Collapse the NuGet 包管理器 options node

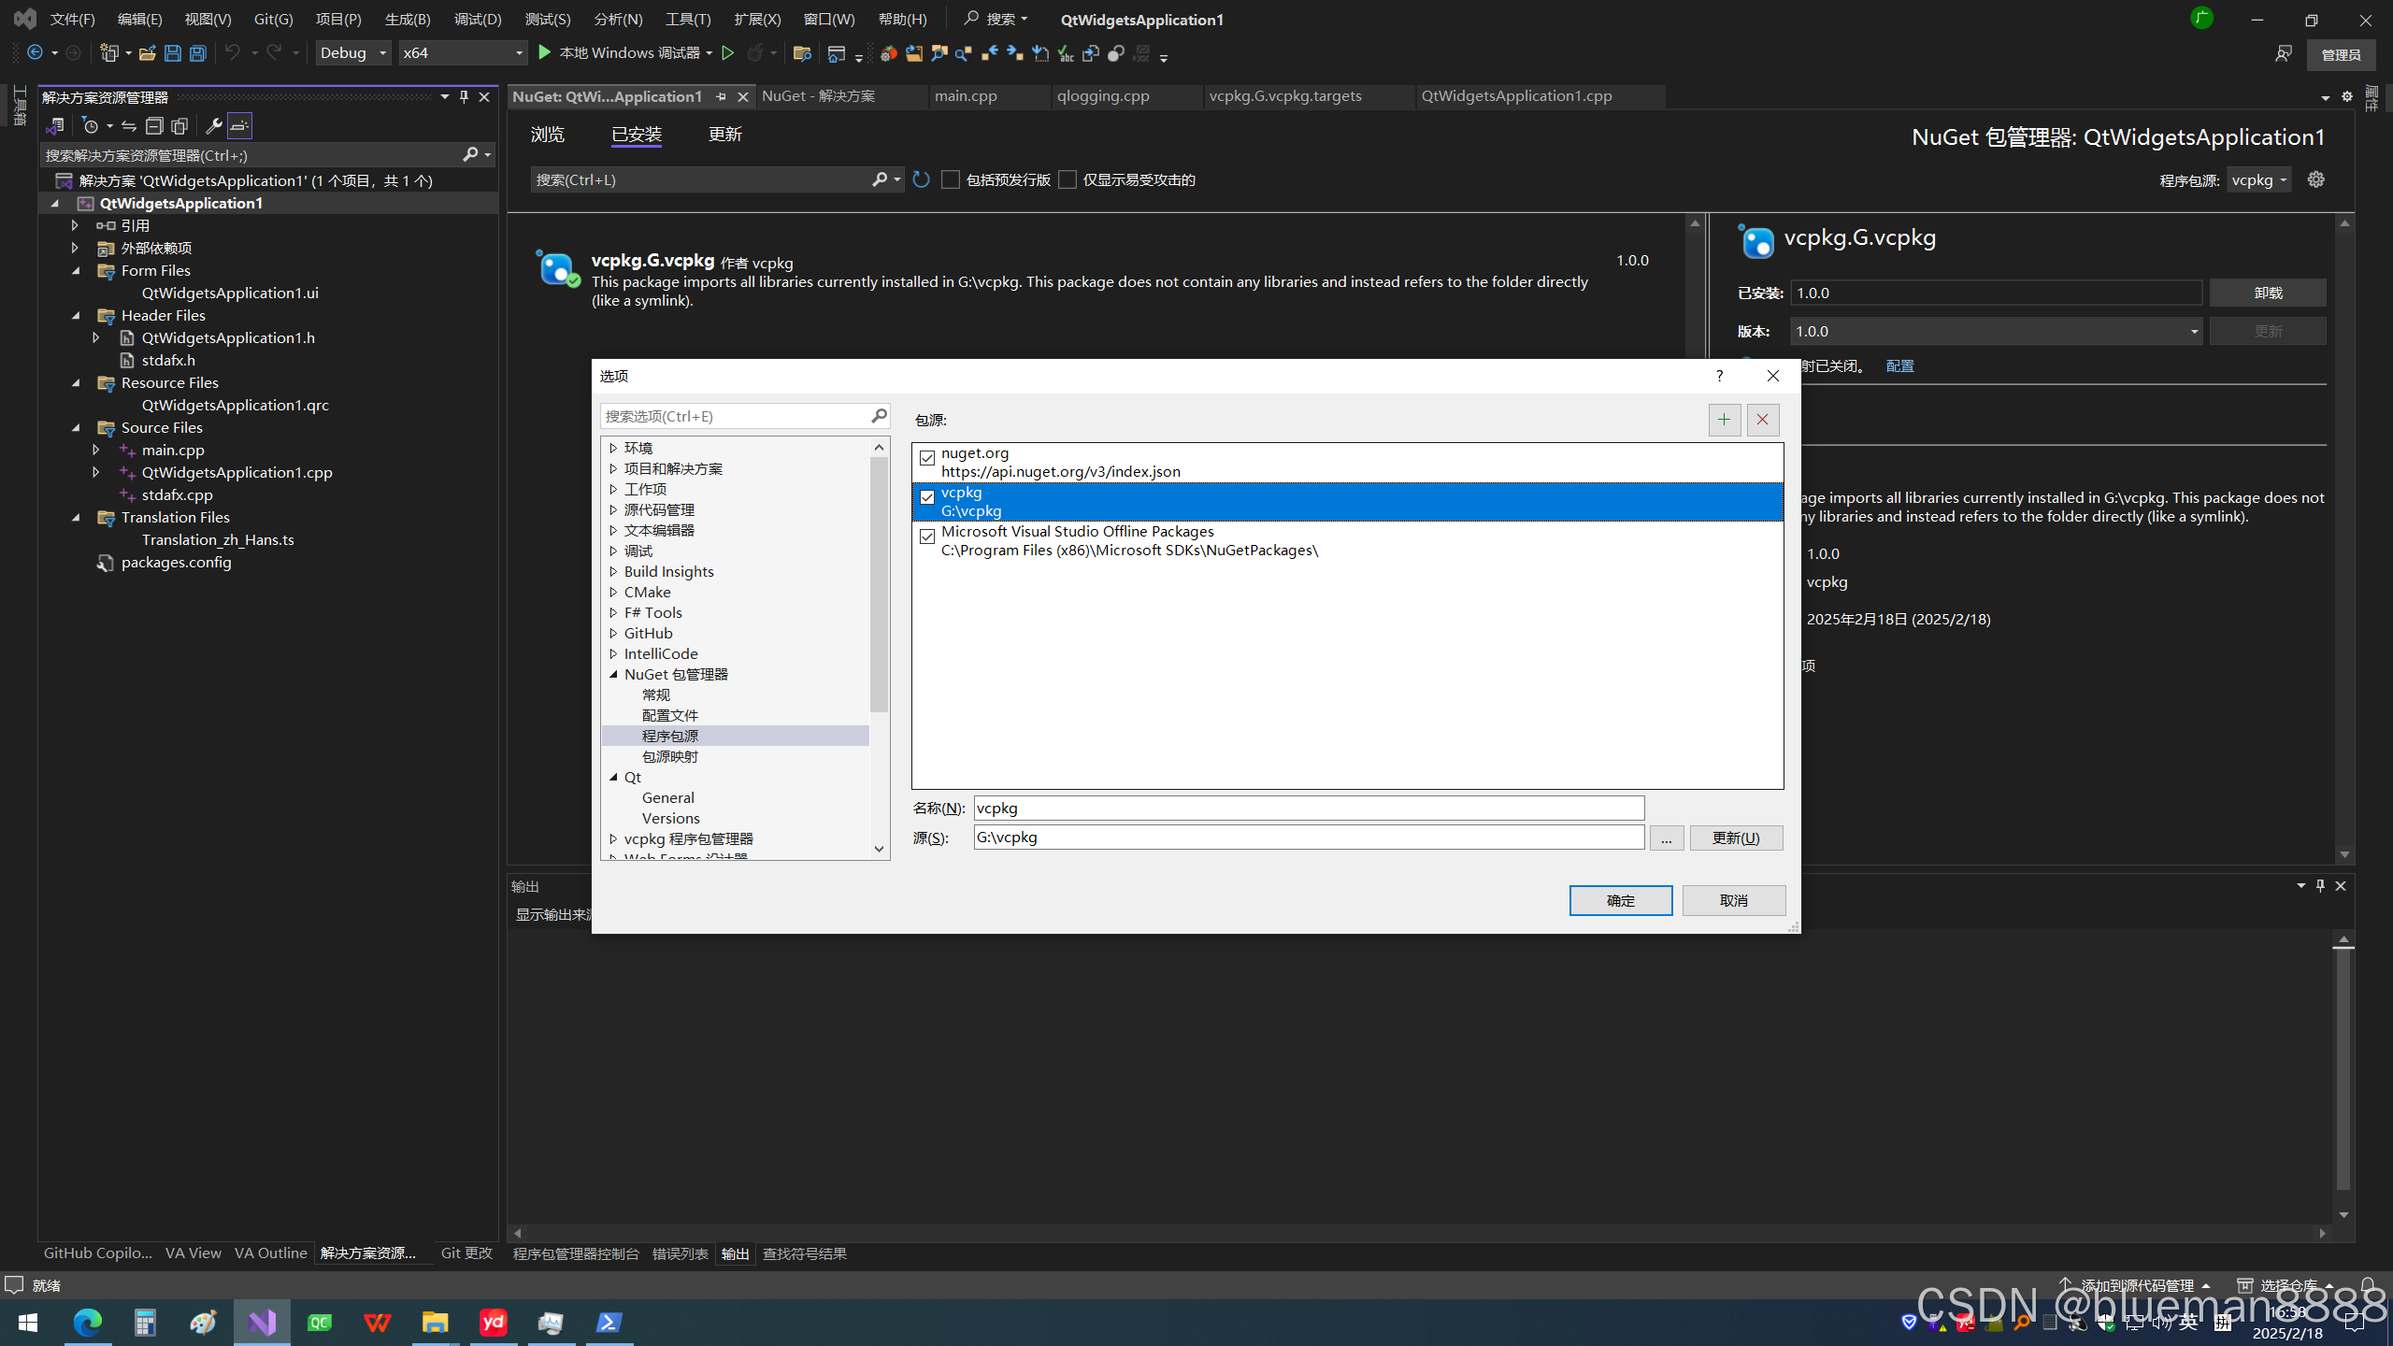(613, 674)
